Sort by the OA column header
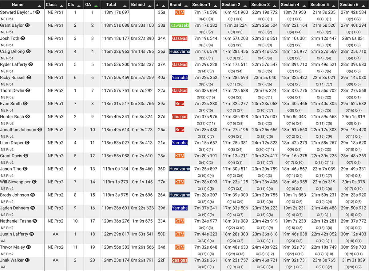 point(92,5)
